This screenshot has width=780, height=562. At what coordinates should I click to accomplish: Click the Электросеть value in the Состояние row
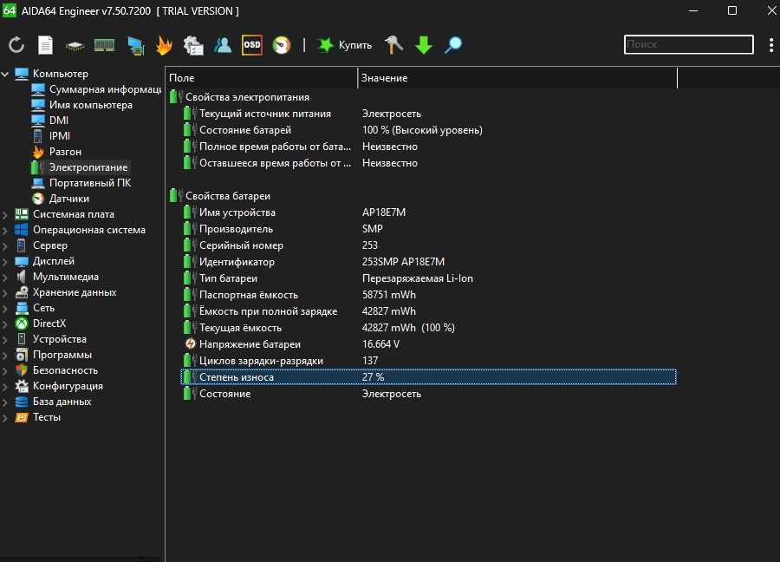392,393
